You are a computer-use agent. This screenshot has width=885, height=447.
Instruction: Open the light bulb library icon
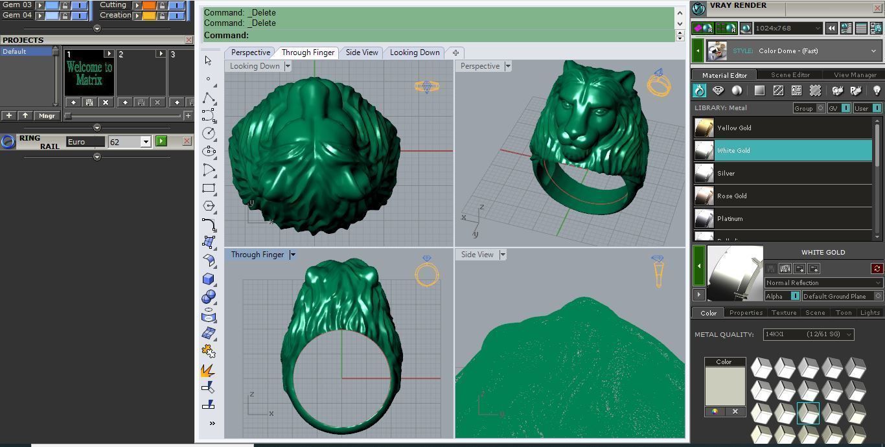[x=877, y=91]
